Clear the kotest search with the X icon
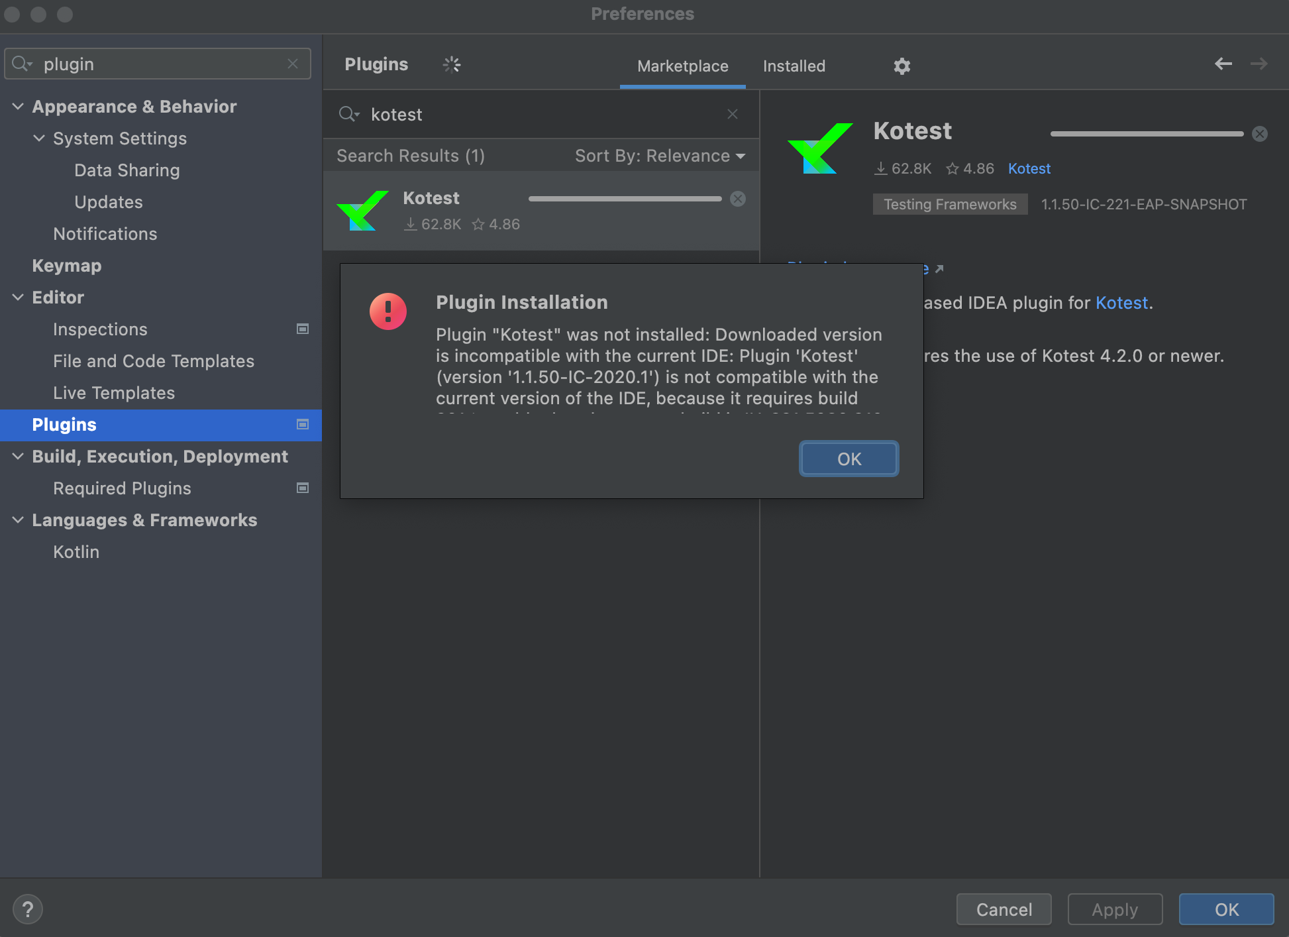This screenshot has width=1289, height=937. click(732, 114)
